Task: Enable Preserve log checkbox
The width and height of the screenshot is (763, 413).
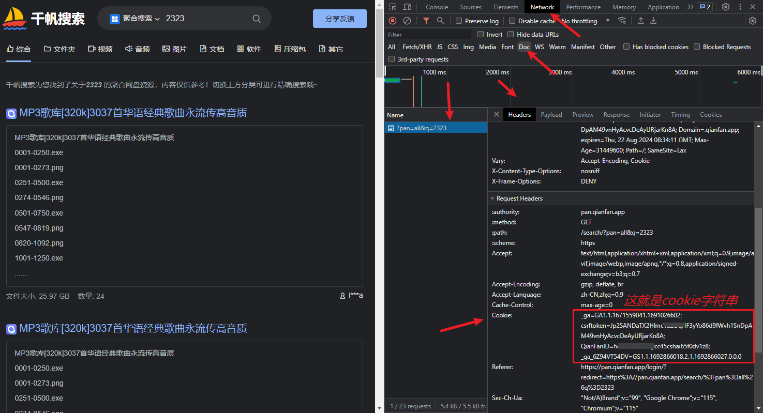Action: 458,21
